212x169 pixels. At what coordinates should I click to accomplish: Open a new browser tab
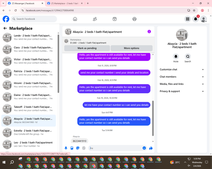tap(88, 3)
